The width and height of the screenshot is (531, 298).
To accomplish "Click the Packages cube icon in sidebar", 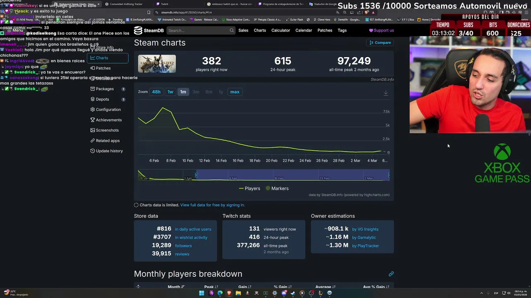I will point(93,89).
